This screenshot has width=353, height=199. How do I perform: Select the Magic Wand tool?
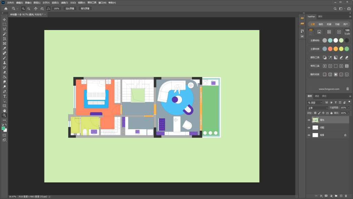[x=4, y=34]
